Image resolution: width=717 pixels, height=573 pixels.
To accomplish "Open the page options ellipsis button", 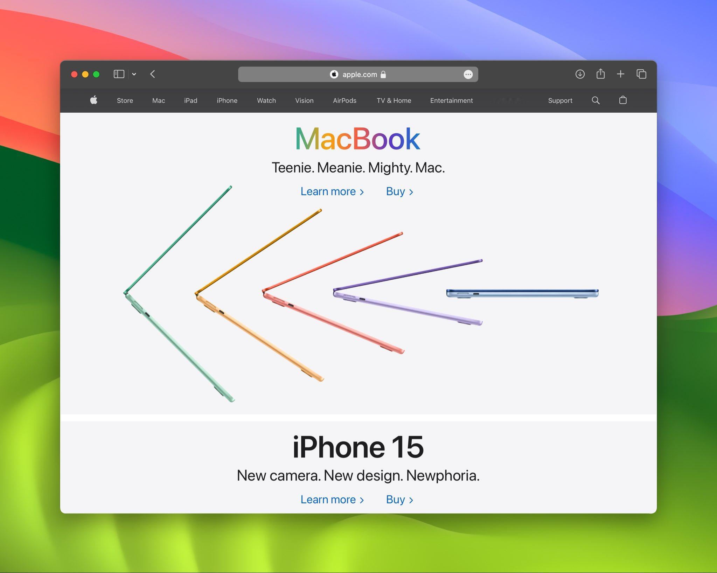I will 468,74.
